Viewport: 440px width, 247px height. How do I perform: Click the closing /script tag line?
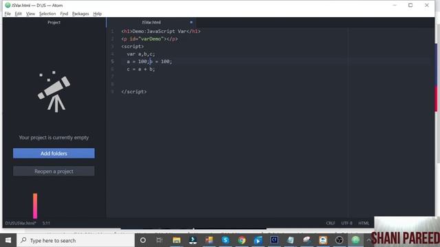(x=134, y=91)
